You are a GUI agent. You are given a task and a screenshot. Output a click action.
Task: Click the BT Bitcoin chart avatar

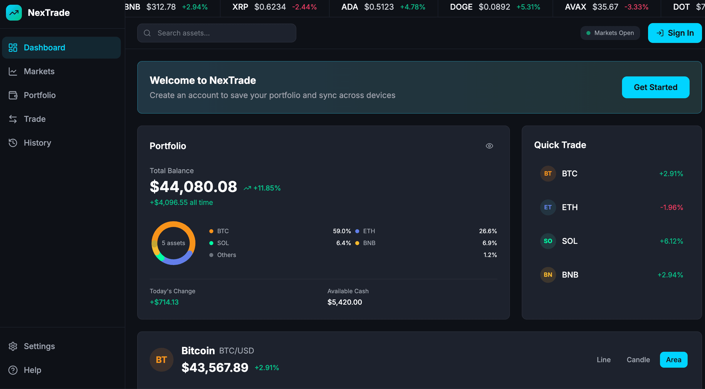(161, 360)
